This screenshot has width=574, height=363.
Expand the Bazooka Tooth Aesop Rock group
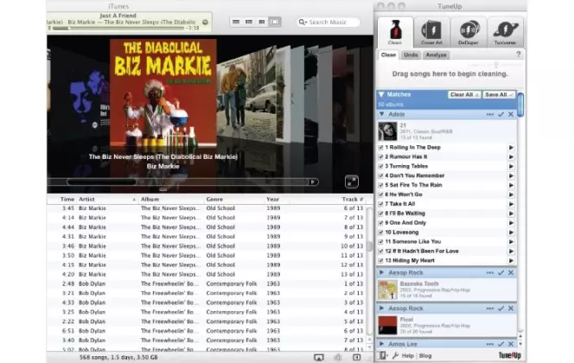click(x=381, y=272)
